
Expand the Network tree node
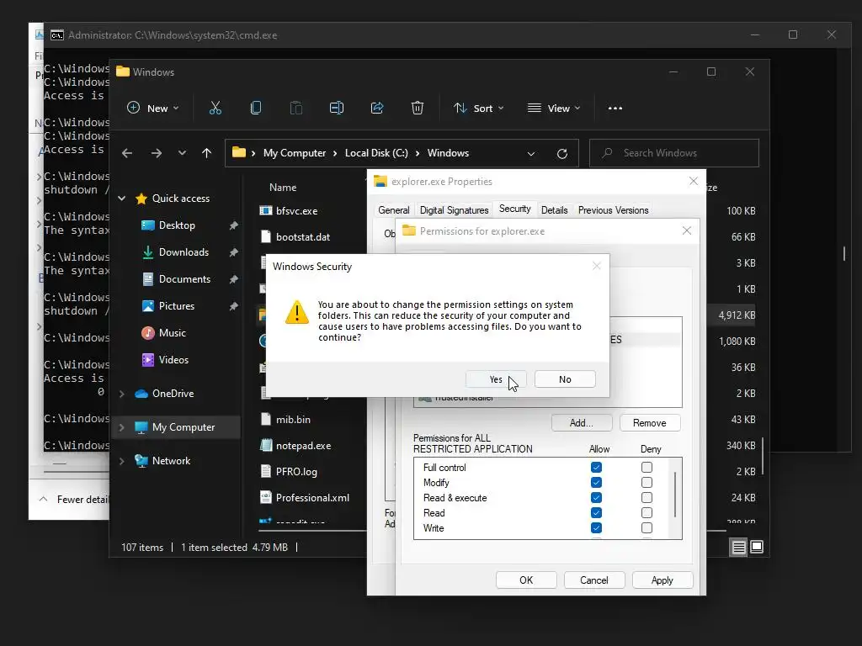[x=121, y=461]
